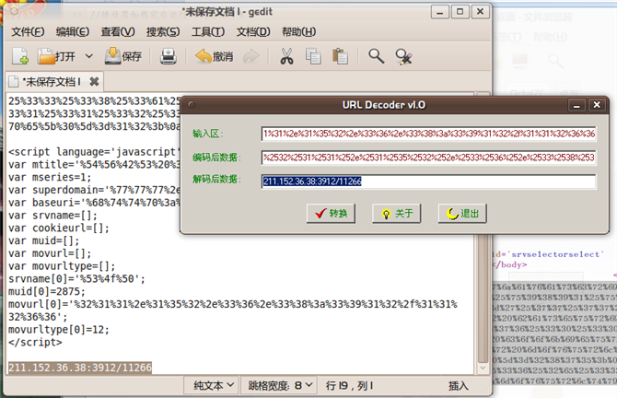Click the 行 19, 列 1 position indicator
Viewport: 617px width, 398px height.
[x=349, y=385]
